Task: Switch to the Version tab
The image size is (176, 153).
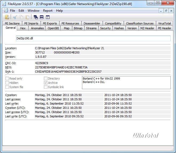Action: [132, 28]
